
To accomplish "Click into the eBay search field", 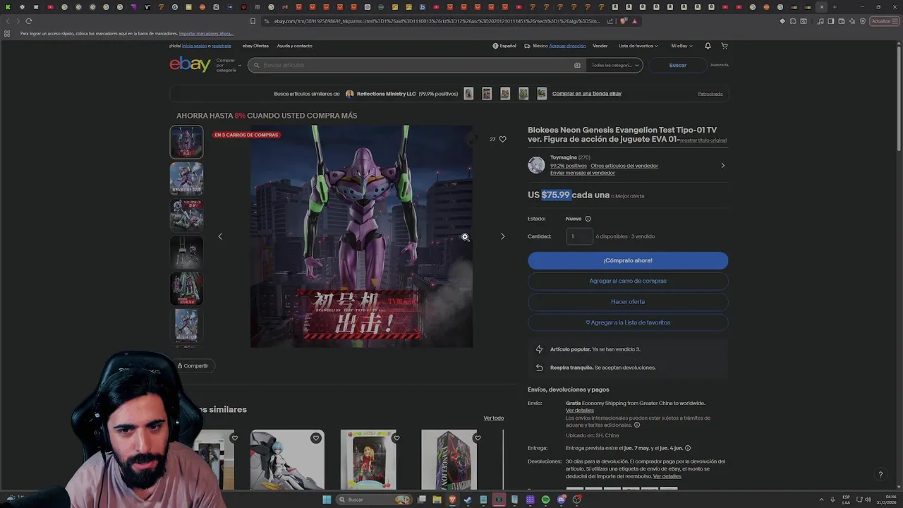I will 416,65.
